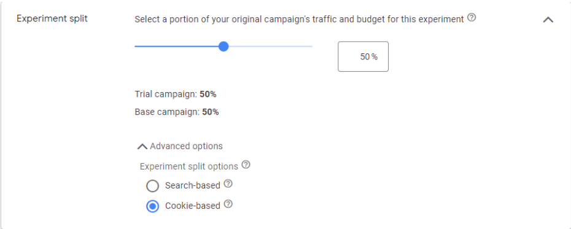Open help icon beside traffic and budget description
This screenshot has width=571, height=229.
pyautogui.click(x=472, y=17)
